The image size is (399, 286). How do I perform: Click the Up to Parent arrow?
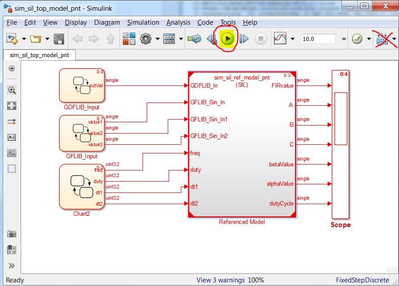(111, 39)
